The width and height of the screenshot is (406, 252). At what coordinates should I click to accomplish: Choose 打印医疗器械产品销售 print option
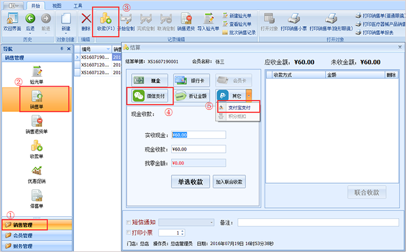click(381, 24)
